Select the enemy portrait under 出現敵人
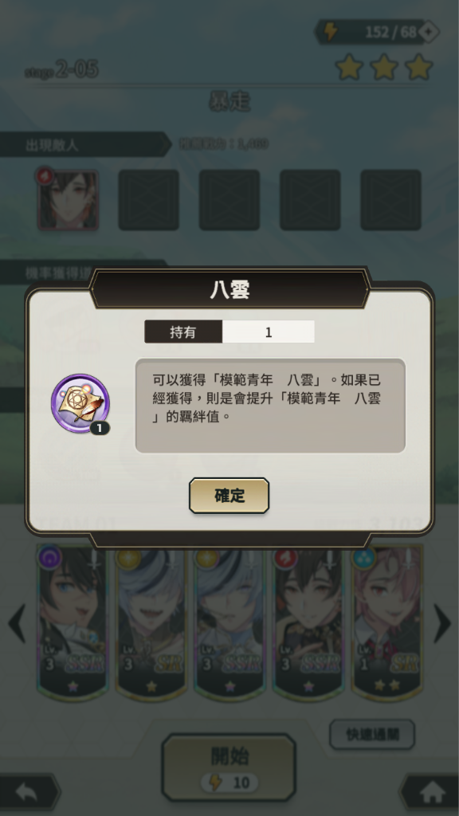Screen dimensions: 459x816 (x=68, y=199)
